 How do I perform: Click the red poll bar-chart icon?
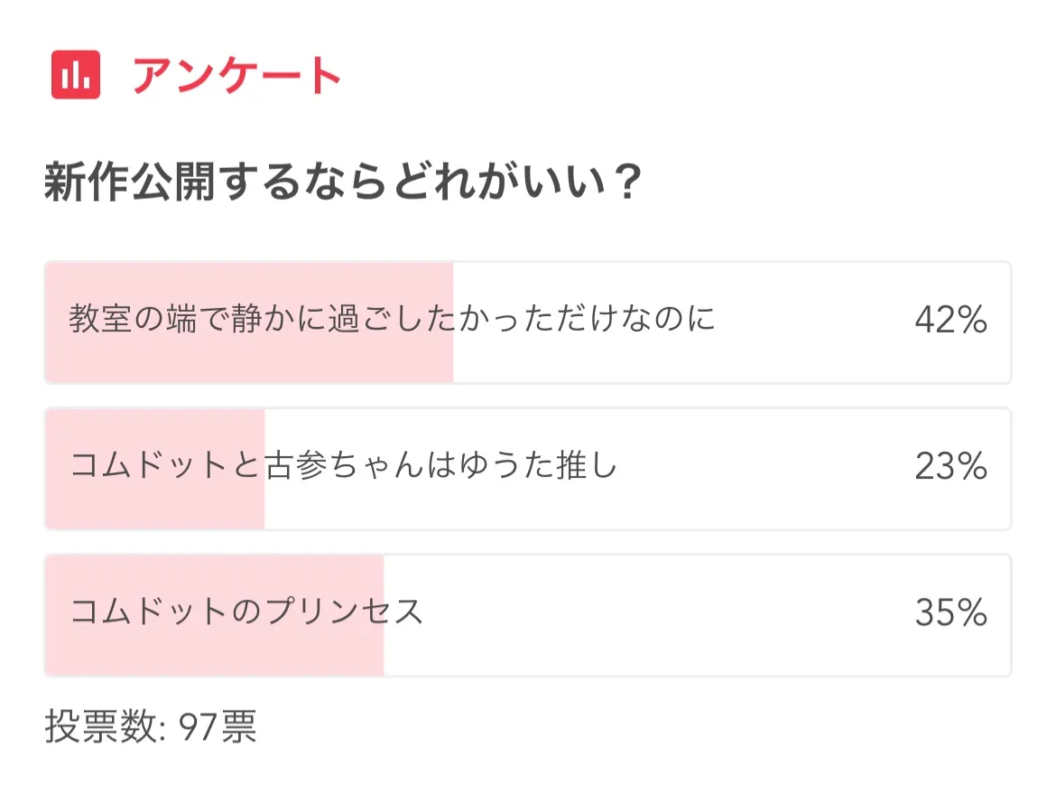click(76, 75)
